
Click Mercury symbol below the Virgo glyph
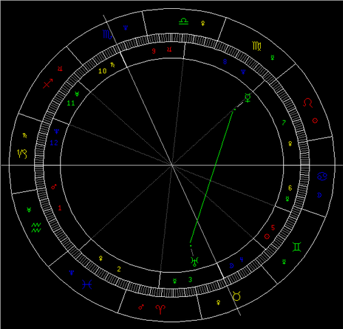coord(272,58)
